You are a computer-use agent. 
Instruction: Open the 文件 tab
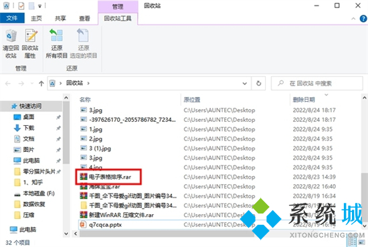(12, 18)
